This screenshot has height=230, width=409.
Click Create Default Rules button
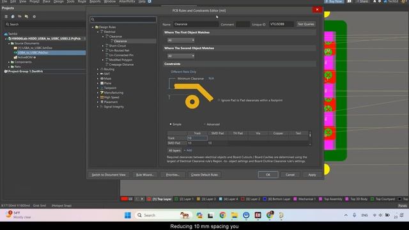[x=204, y=174]
